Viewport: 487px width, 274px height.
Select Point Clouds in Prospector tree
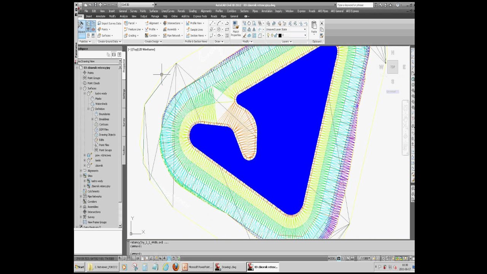[94, 83]
